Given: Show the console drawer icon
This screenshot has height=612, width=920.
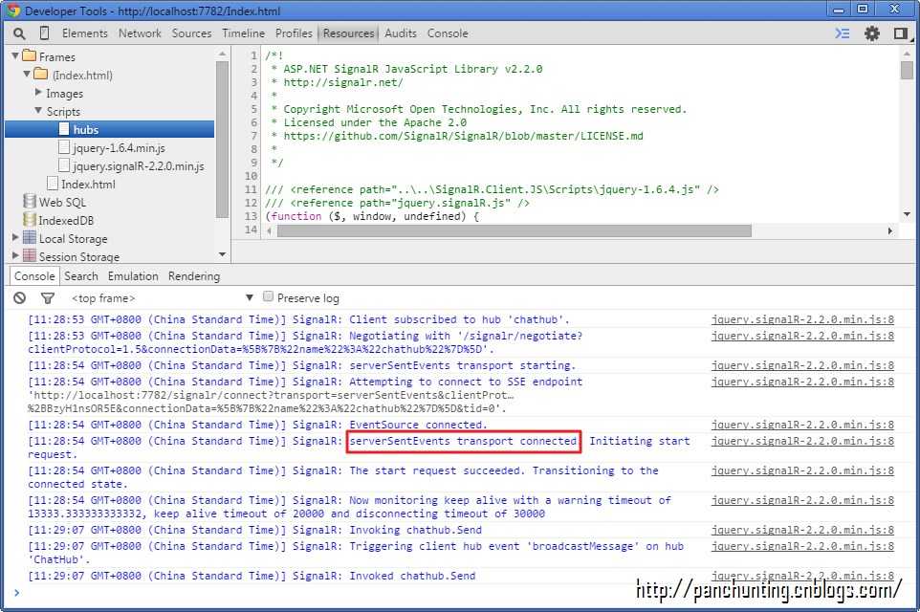Looking at the screenshot, I should 843,33.
